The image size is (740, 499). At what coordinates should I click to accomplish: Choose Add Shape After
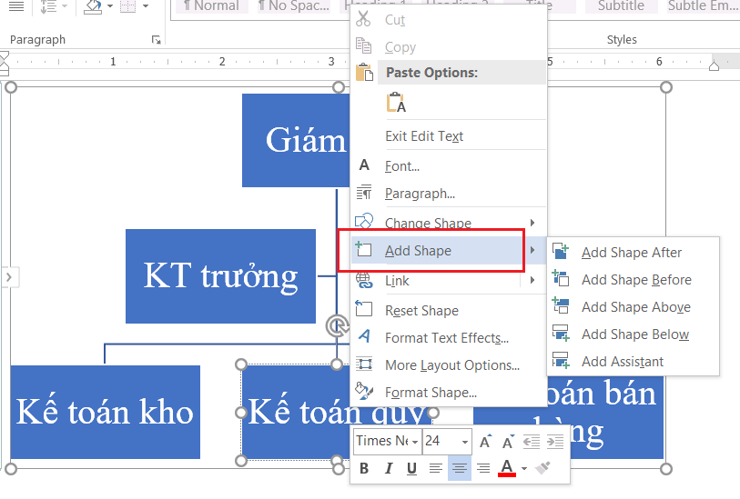pyautogui.click(x=632, y=253)
